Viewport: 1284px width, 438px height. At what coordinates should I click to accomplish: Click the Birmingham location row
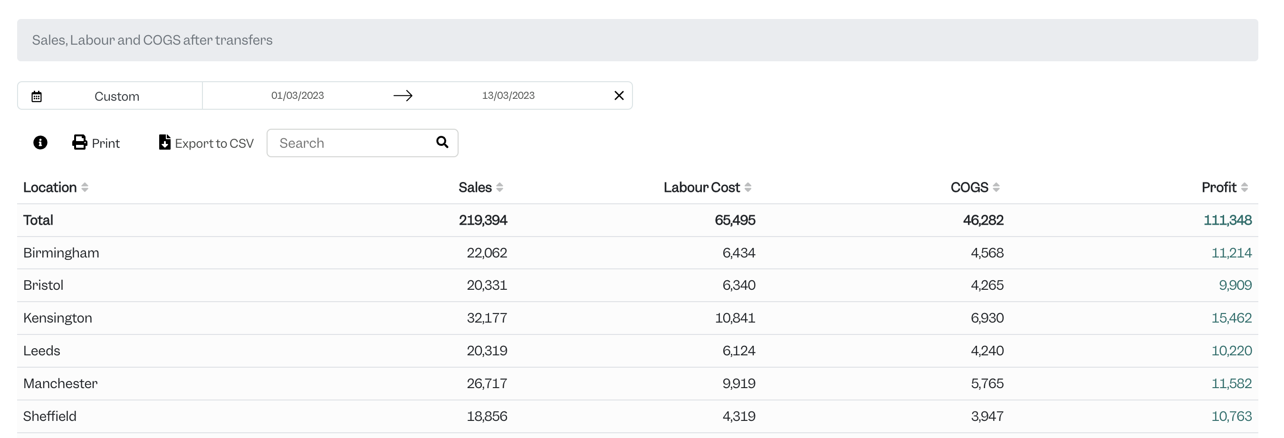click(x=638, y=253)
